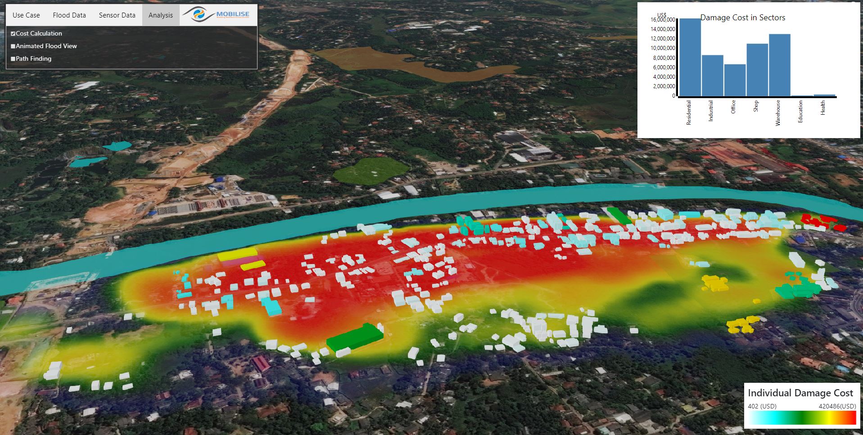Open the Use Case tab

point(26,15)
